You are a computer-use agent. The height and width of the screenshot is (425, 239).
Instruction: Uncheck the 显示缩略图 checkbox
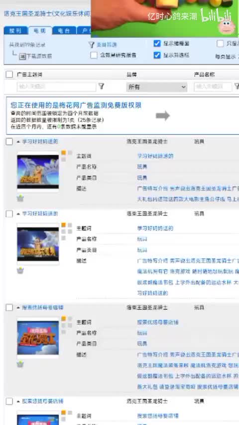pyautogui.click(x=157, y=43)
